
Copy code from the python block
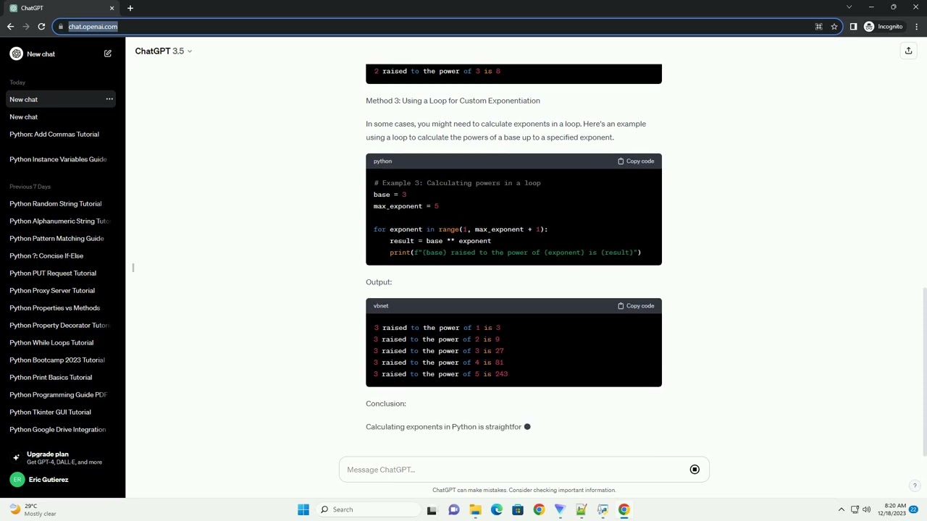pos(636,161)
